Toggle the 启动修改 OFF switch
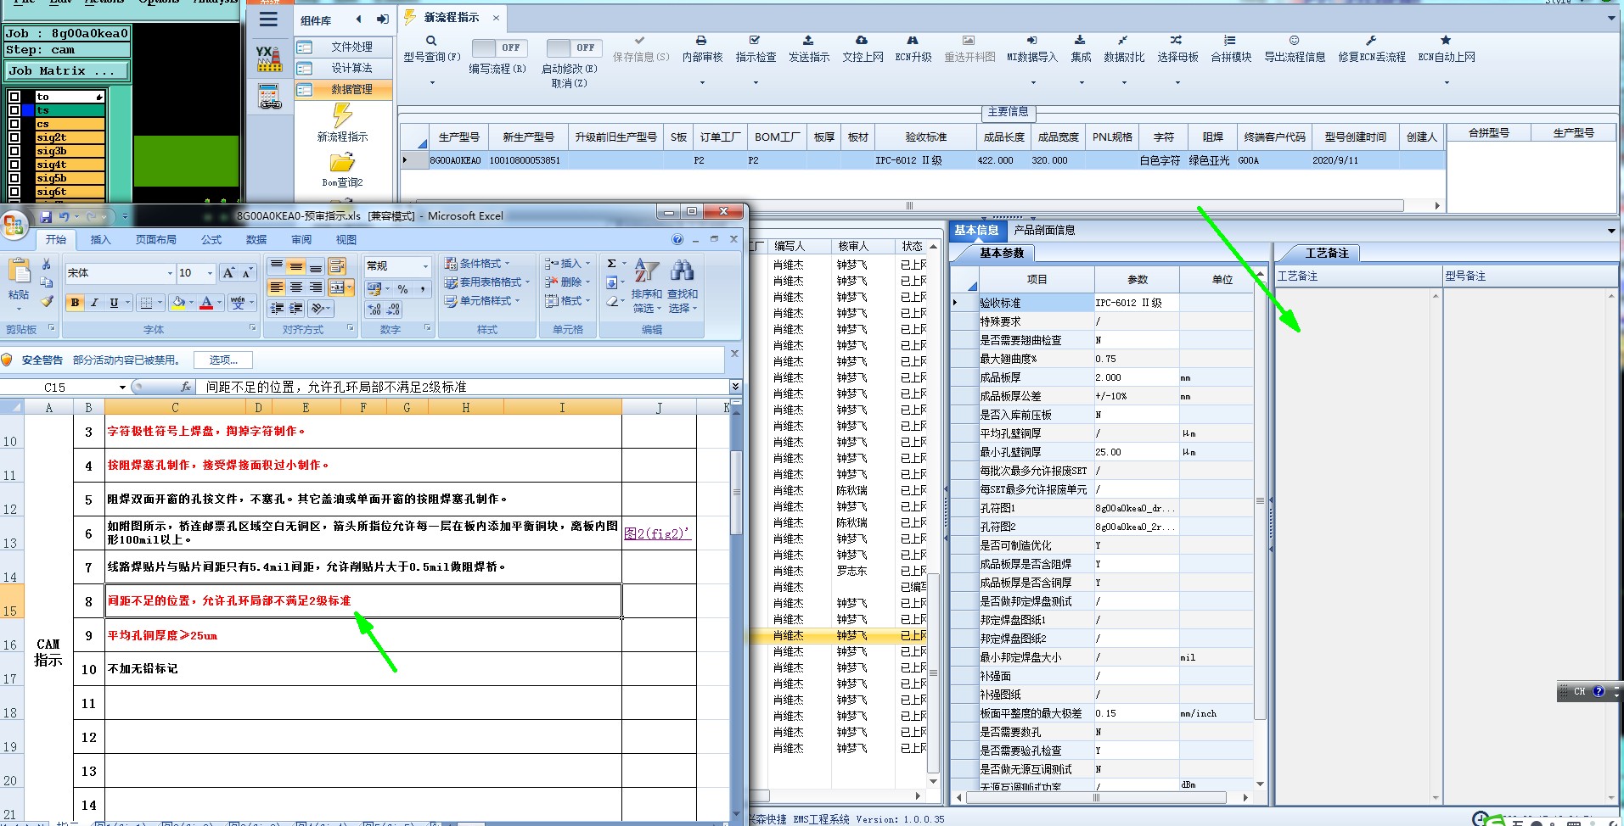Image resolution: width=1624 pixels, height=826 pixels. 574,48
